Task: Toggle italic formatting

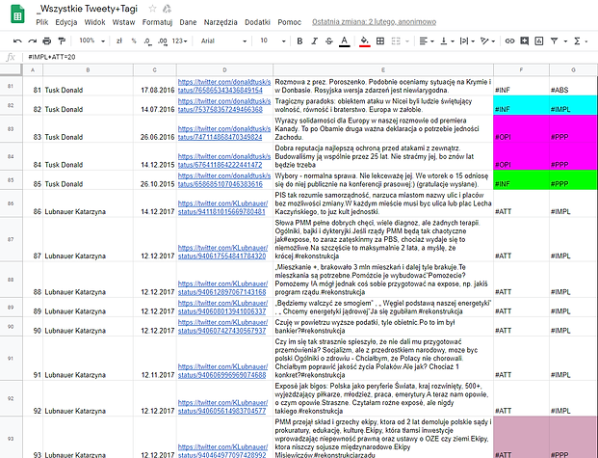Action: 314,40
